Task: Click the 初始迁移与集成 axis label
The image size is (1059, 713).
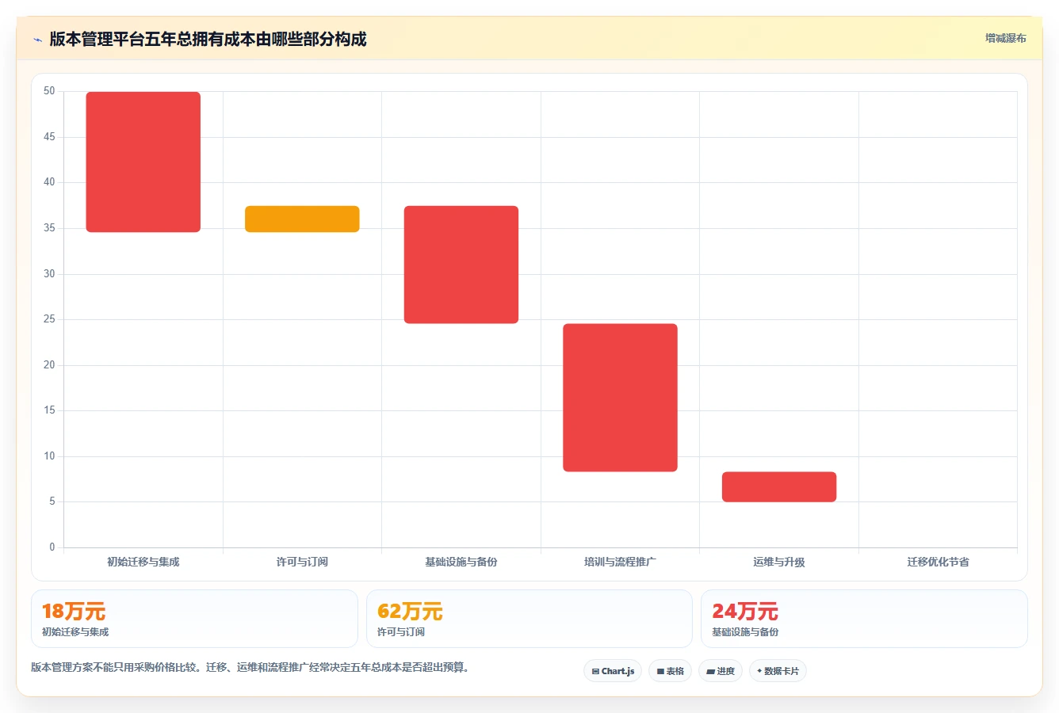Action: pyautogui.click(x=143, y=562)
